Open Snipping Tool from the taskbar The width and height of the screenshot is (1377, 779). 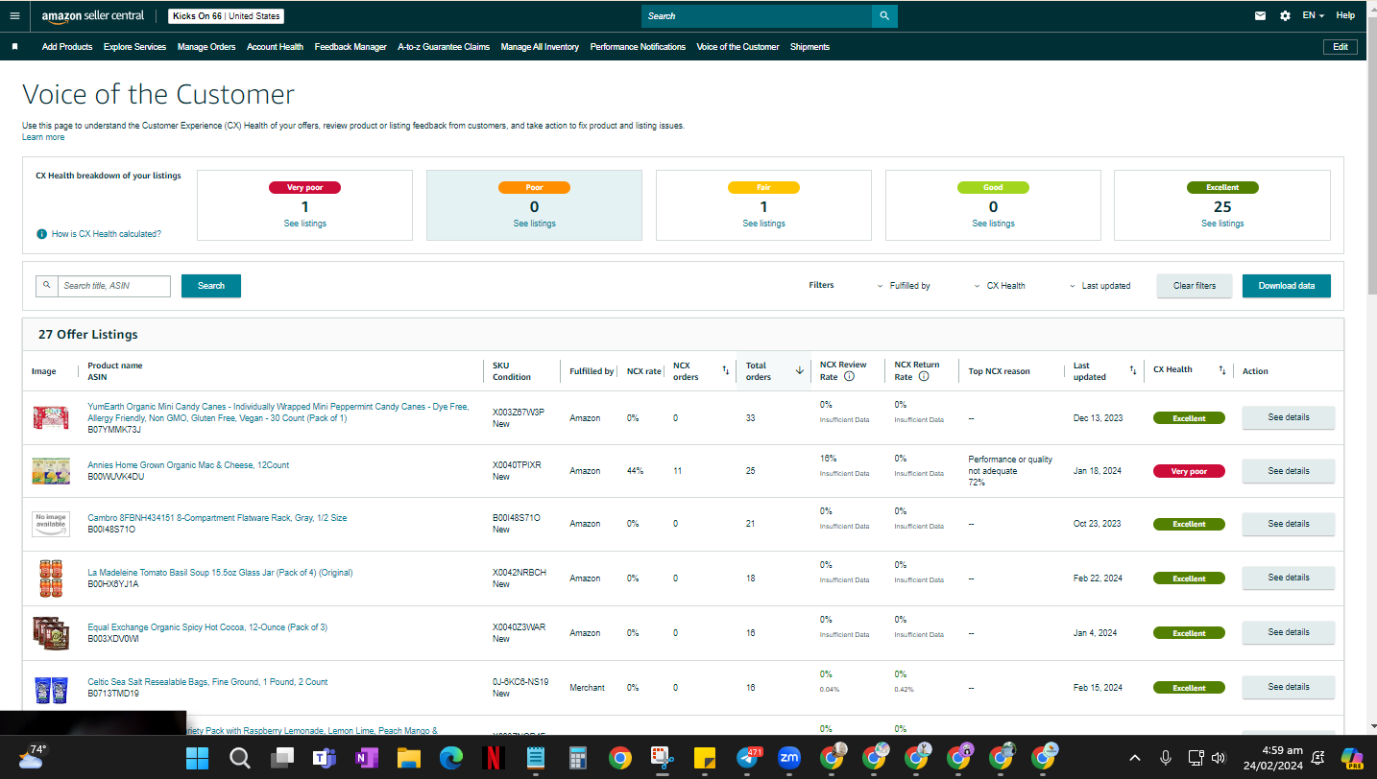pos(662,758)
